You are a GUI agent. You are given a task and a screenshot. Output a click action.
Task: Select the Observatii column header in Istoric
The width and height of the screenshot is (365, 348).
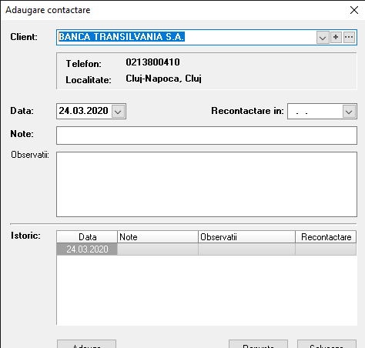(x=246, y=237)
